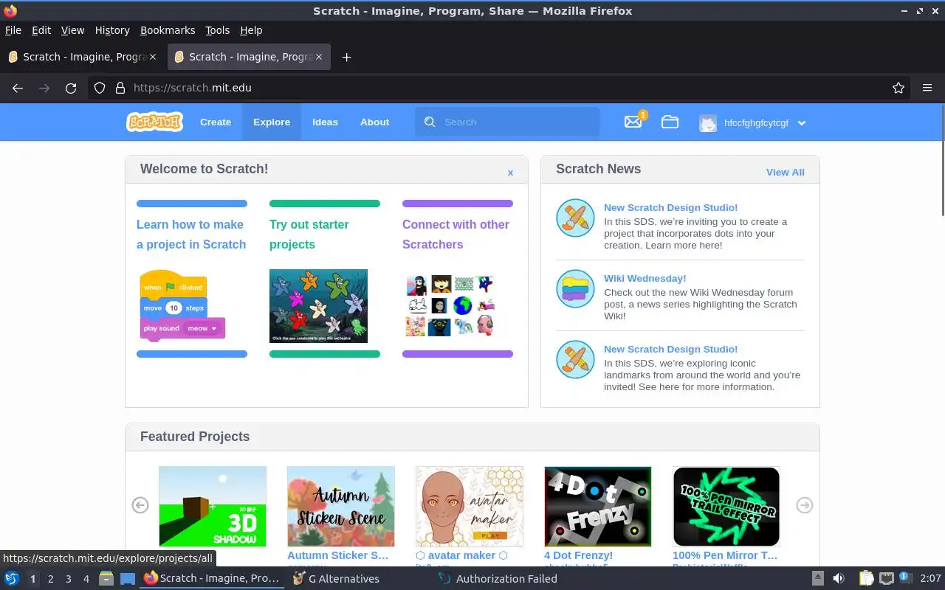Click the start menu icon in the taskbar
This screenshot has width=945, height=590.
click(x=11, y=578)
